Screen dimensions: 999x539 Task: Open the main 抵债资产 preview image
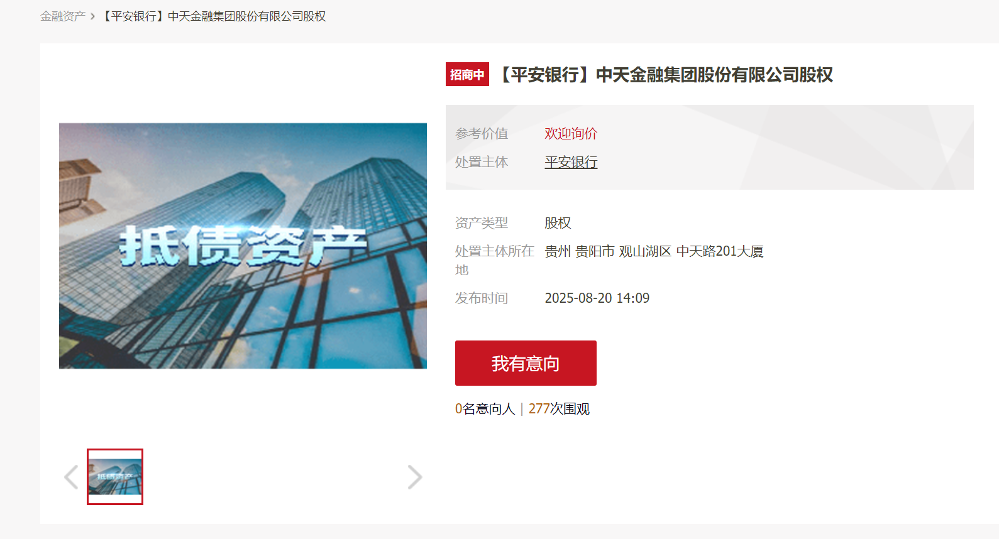pyautogui.click(x=243, y=246)
